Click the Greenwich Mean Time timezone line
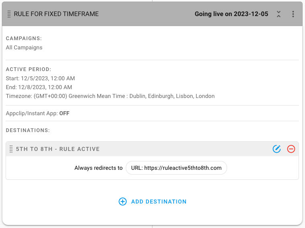The height and width of the screenshot is (228, 305). pos(110,96)
